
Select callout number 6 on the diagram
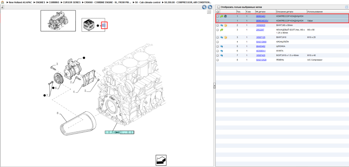(x=56, y=88)
